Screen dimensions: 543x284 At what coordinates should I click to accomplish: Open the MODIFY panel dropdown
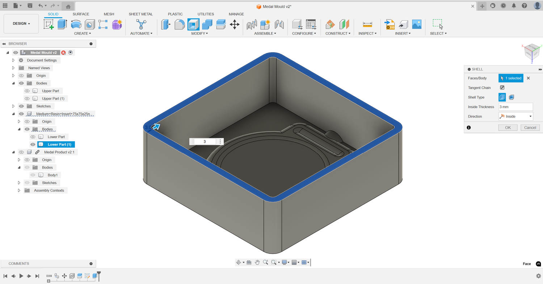pyautogui.click(x=199, y=33)
